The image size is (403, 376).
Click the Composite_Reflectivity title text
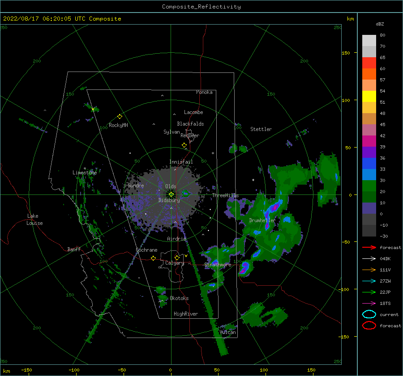pyautogui.click(x=201, y=7)
